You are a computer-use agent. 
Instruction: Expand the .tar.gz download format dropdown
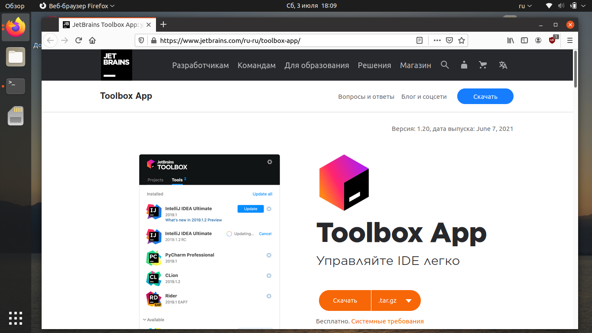point(396,300)
